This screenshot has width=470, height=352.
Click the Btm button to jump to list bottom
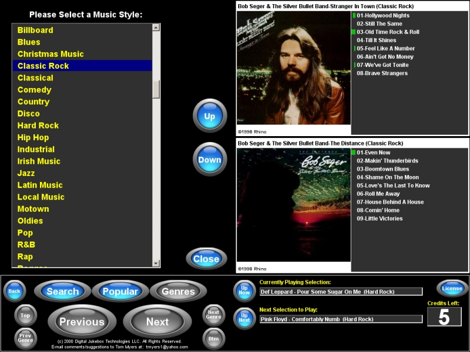(x=214, y=339)
